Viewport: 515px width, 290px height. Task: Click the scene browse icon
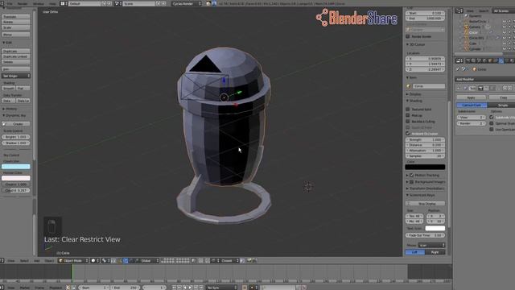coord(117,3)
